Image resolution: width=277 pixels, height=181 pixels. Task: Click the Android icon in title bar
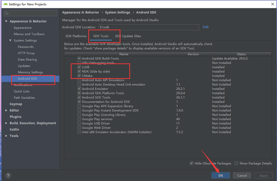pos(6,4)
